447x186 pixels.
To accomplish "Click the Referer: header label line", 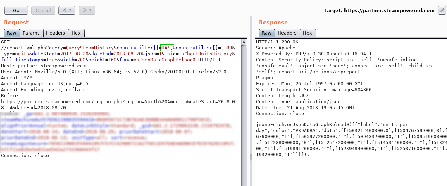I will click(x=12, y=96).
